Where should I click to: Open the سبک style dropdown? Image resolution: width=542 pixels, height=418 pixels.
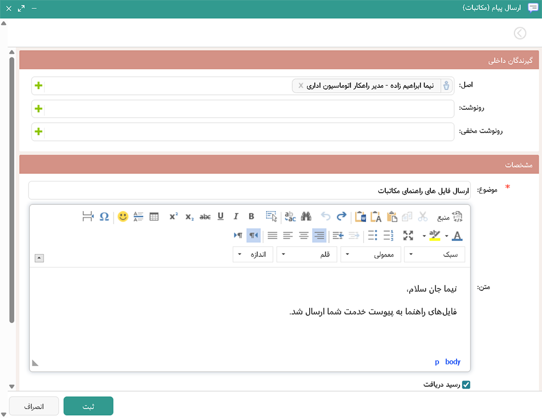point(434,254)
